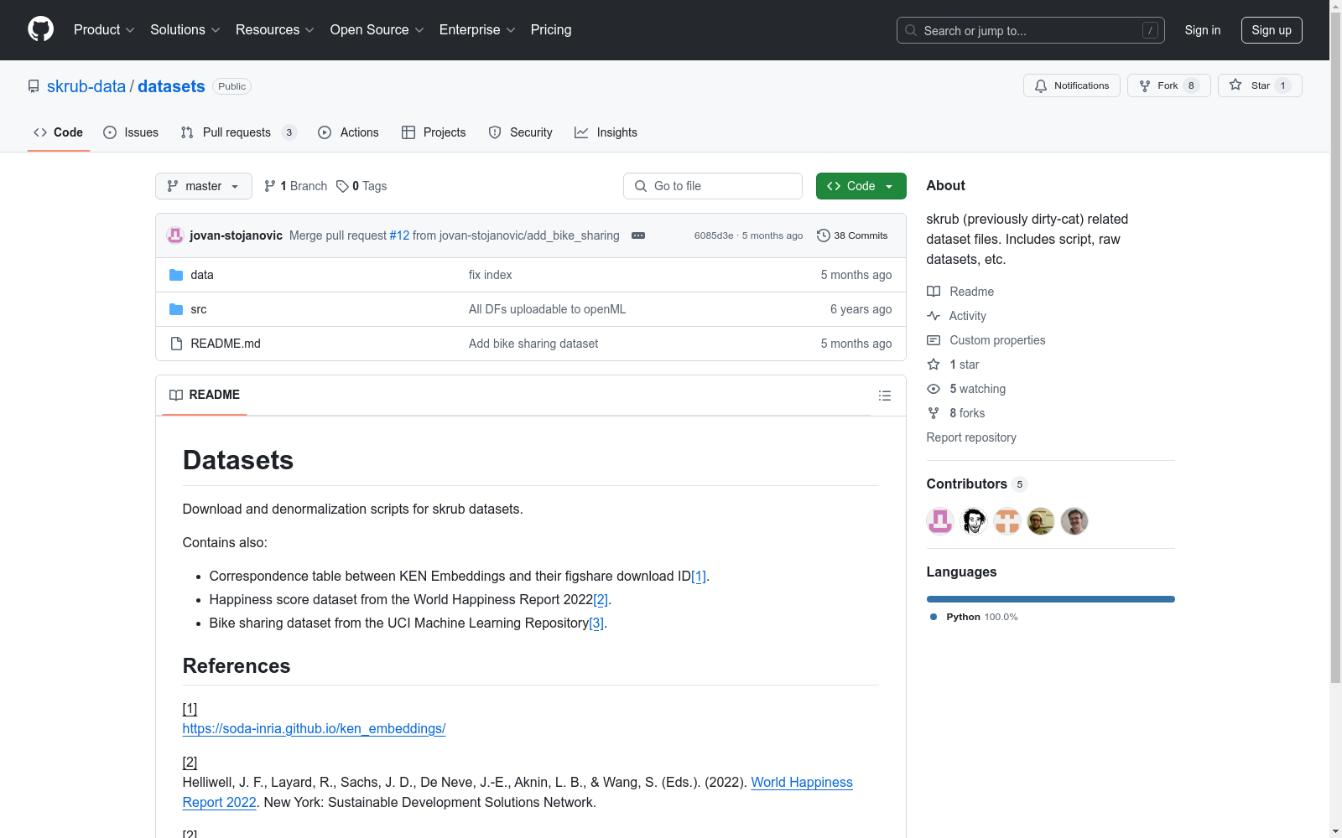Click jovan-stojanovic avatar in commit row
The height and width of the screenshot is (838, 1342).
175,235
